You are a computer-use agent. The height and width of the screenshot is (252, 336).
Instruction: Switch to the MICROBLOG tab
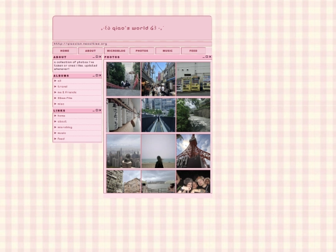click(x=116, y=51)
